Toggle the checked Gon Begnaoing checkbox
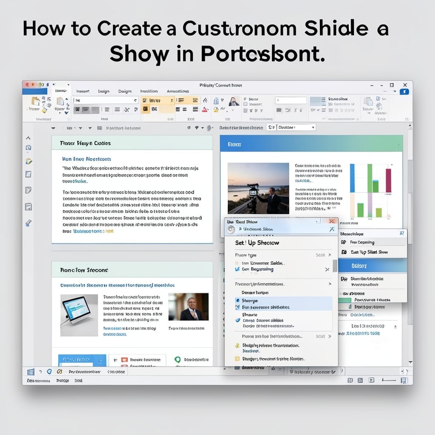 click(237, 269)
